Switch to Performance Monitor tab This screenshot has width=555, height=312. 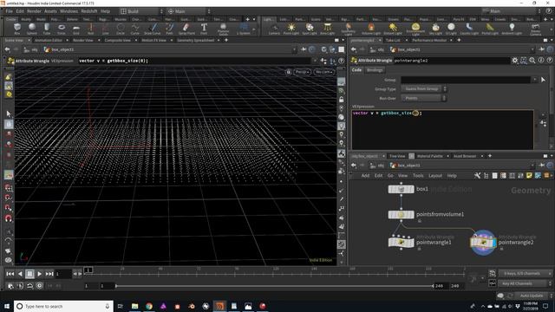(429, 41)
